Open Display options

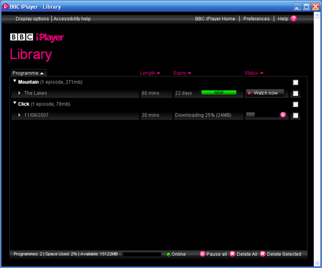coord(32,19)
